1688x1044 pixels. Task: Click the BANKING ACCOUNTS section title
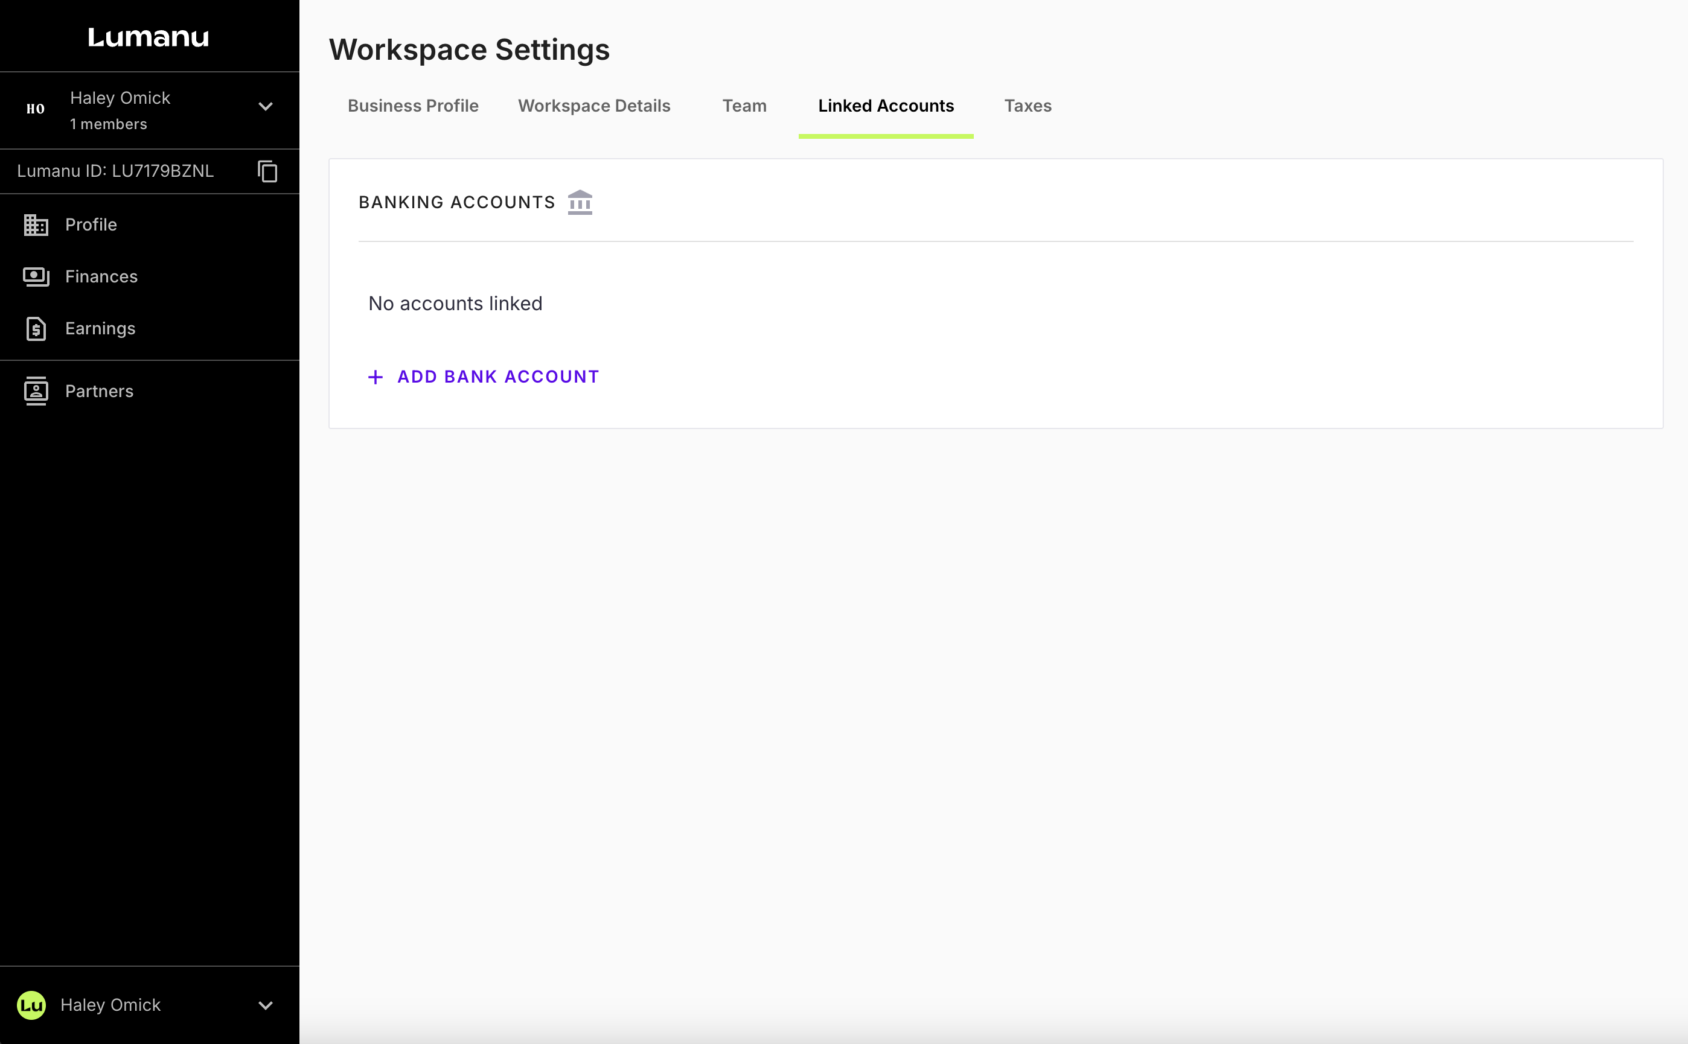pyautogui.click(x=456, y=202)
